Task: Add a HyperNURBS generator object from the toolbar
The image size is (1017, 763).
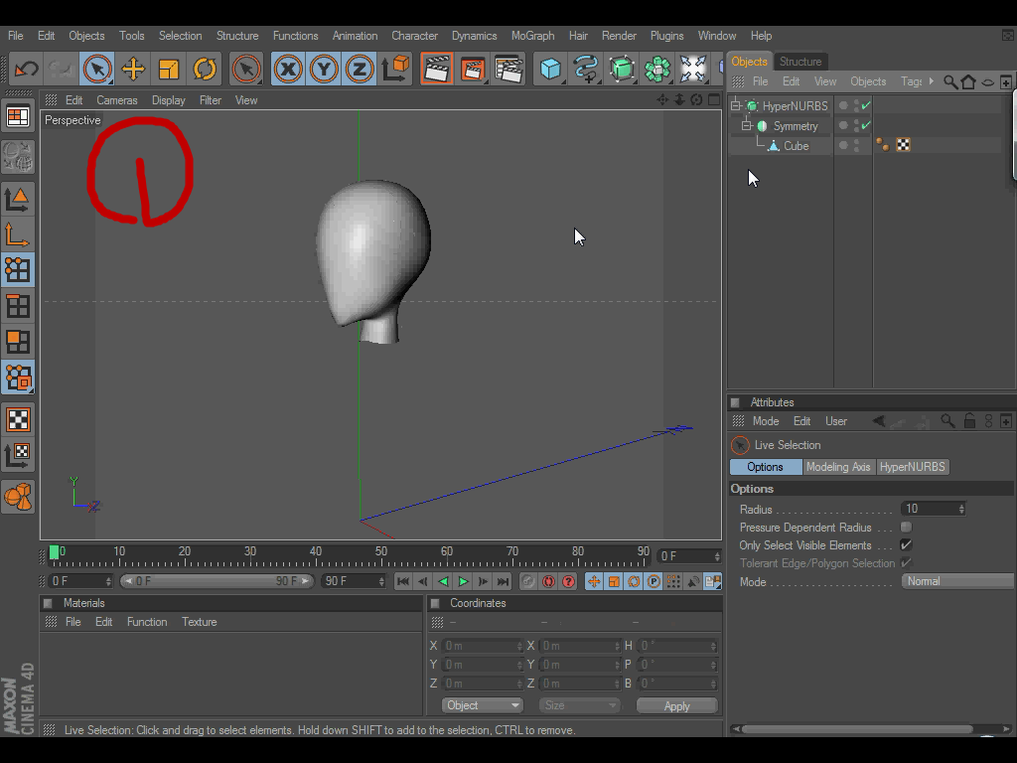Action: 622,69
